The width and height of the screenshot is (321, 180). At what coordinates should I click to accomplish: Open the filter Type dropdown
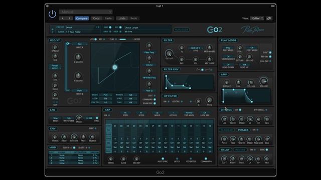pos(196,48)
